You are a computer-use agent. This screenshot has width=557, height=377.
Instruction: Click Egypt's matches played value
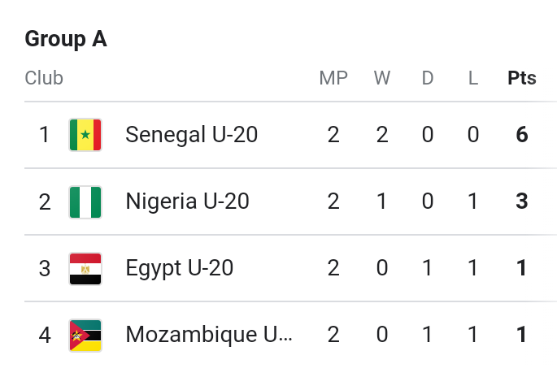333,268
